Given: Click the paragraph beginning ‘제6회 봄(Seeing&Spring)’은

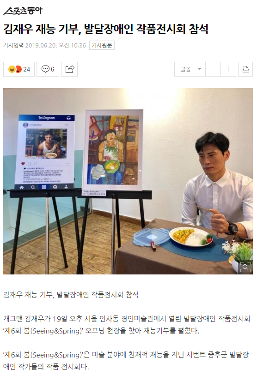Looking at the screenshot, I should tap(126, 360).
